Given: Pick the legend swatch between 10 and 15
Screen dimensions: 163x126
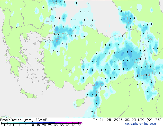Looking at the screenshot, I should [x=34, y=123].
